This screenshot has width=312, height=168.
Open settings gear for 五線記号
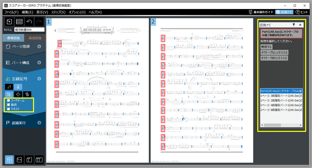click(x=39, y=79)
